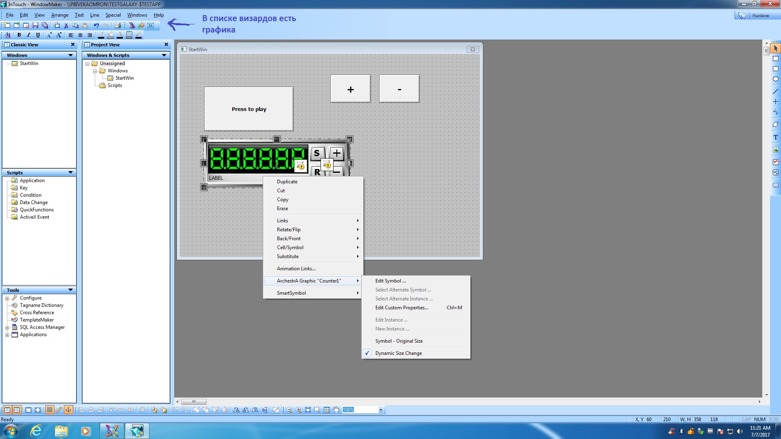This screenshot has width=781, height=439.
Task: Select the Ellipse drawing tool
Action: click(775, 79)
